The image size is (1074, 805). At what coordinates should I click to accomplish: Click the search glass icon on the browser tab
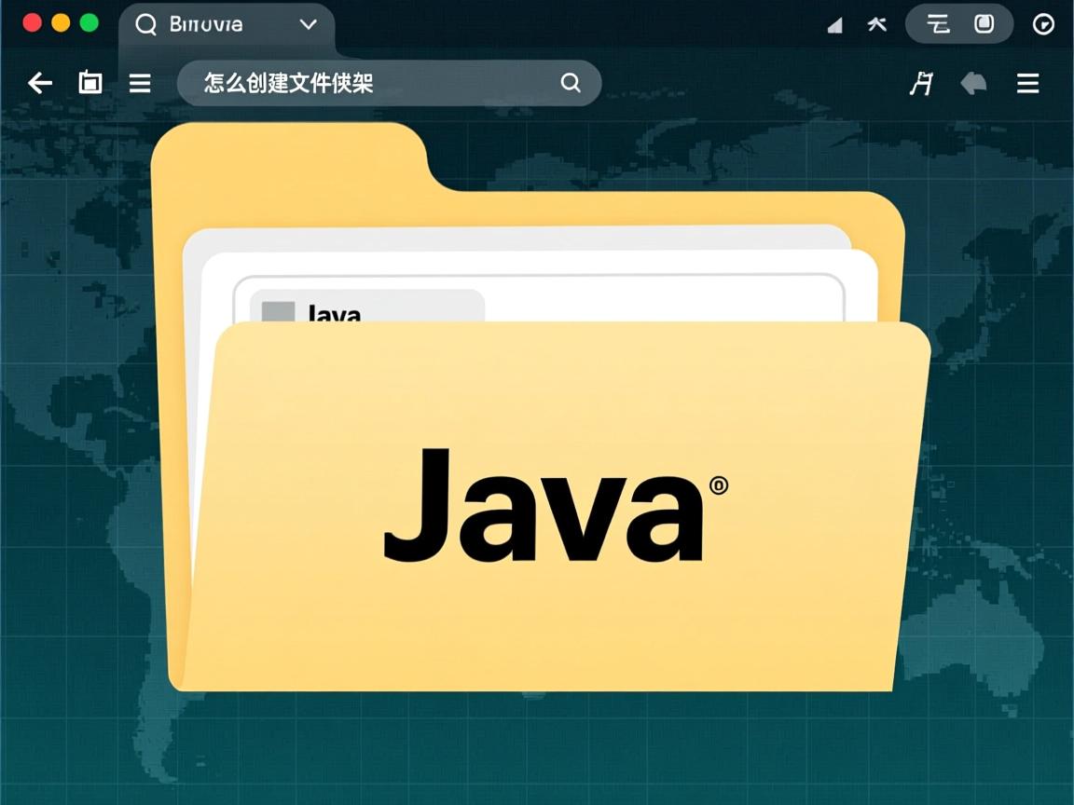pos(145,25)
